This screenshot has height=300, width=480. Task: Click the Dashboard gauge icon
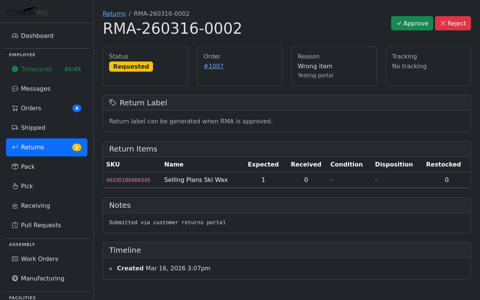pos(15,36)
